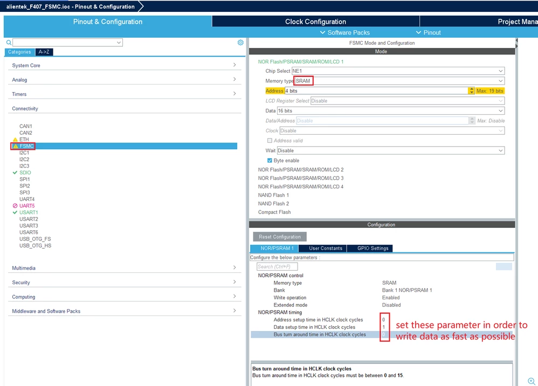Expand NOR Flash/PSRAM/SRAM/ROM/LCD 2 mode
This screenshot has width=538, height=386.
point(301,170)
